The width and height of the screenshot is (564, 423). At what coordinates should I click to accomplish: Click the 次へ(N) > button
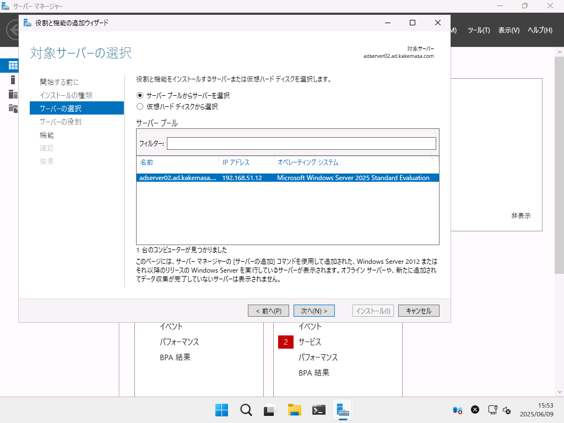pos(314,311)
